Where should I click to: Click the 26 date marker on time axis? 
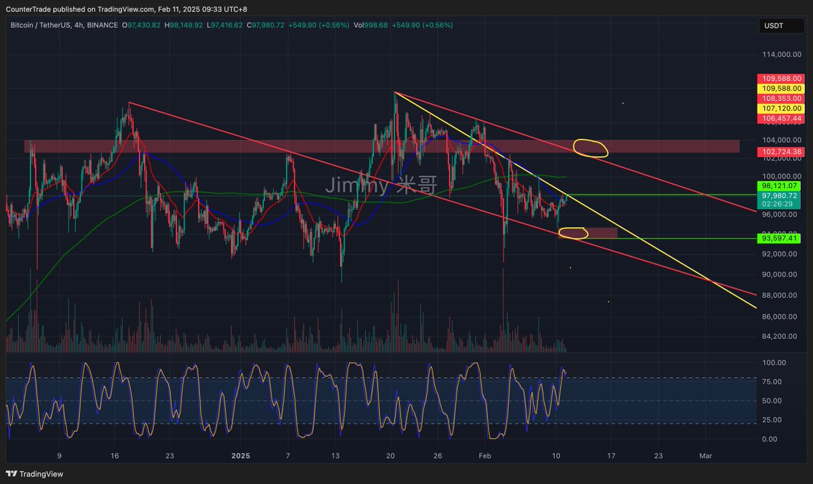438,456
